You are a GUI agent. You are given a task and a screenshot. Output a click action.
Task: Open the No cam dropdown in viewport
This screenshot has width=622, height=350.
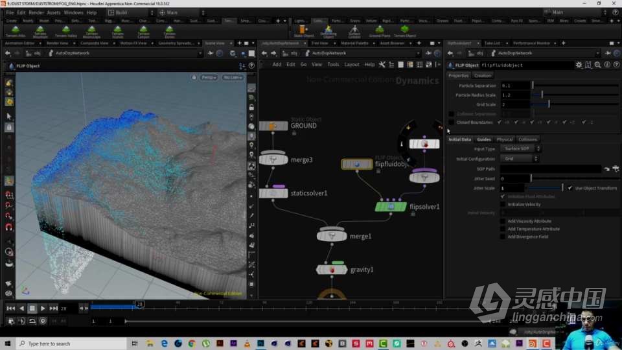point(233,77)
